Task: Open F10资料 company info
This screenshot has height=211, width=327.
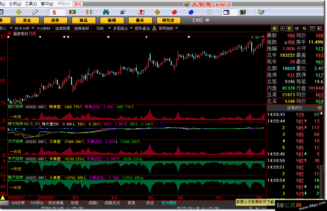Action: pos(44,29)
